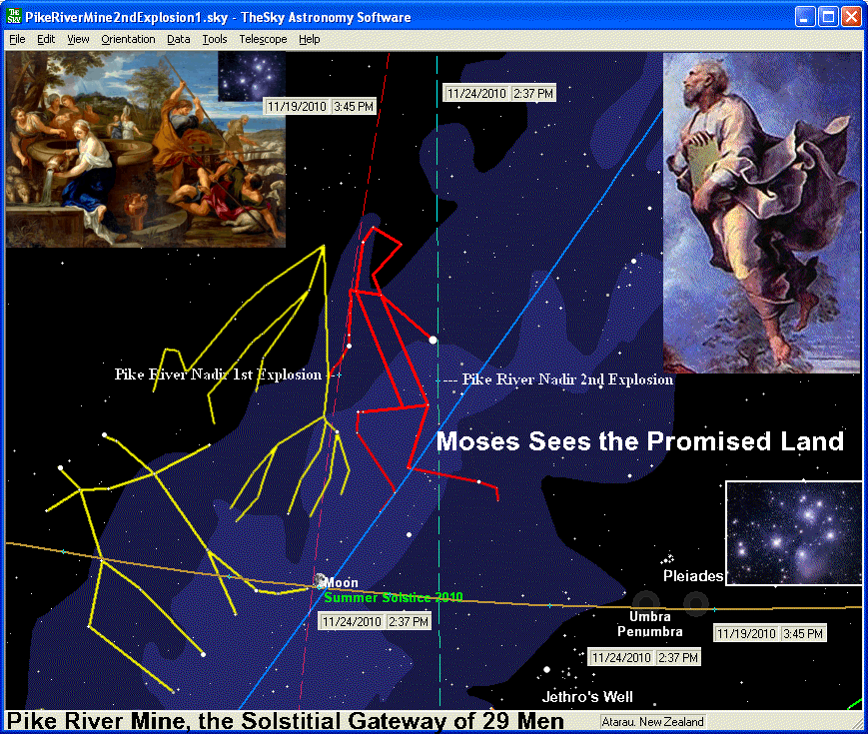Open the File menu
Screen dimensions: 868x734
click(17, 39)
